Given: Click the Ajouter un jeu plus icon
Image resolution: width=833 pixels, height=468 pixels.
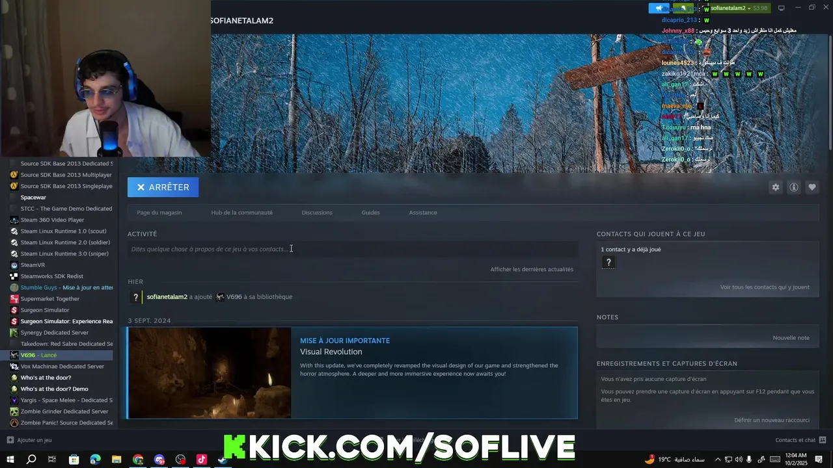Looking at the screenshot, I should 10,440.
